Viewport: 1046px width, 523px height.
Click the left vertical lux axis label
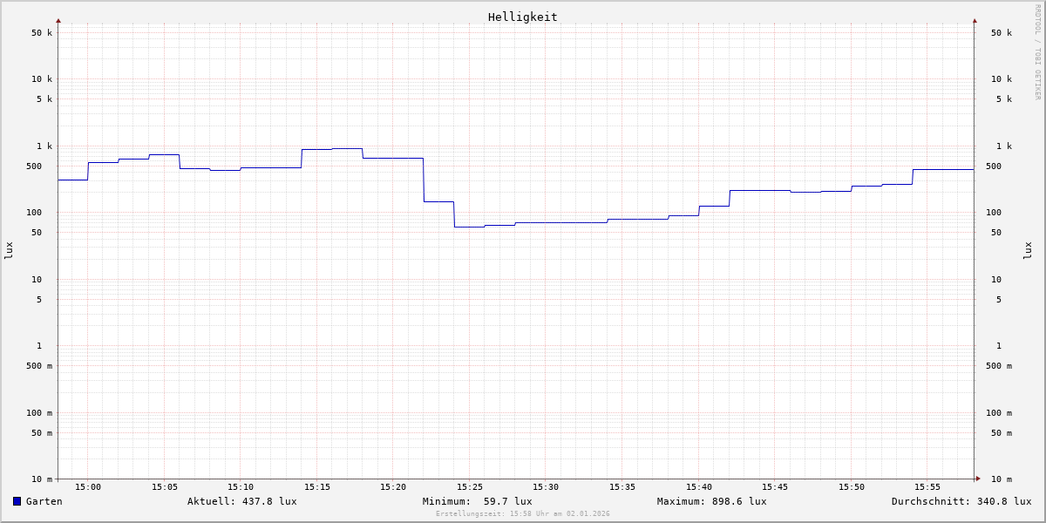[9, 251]
